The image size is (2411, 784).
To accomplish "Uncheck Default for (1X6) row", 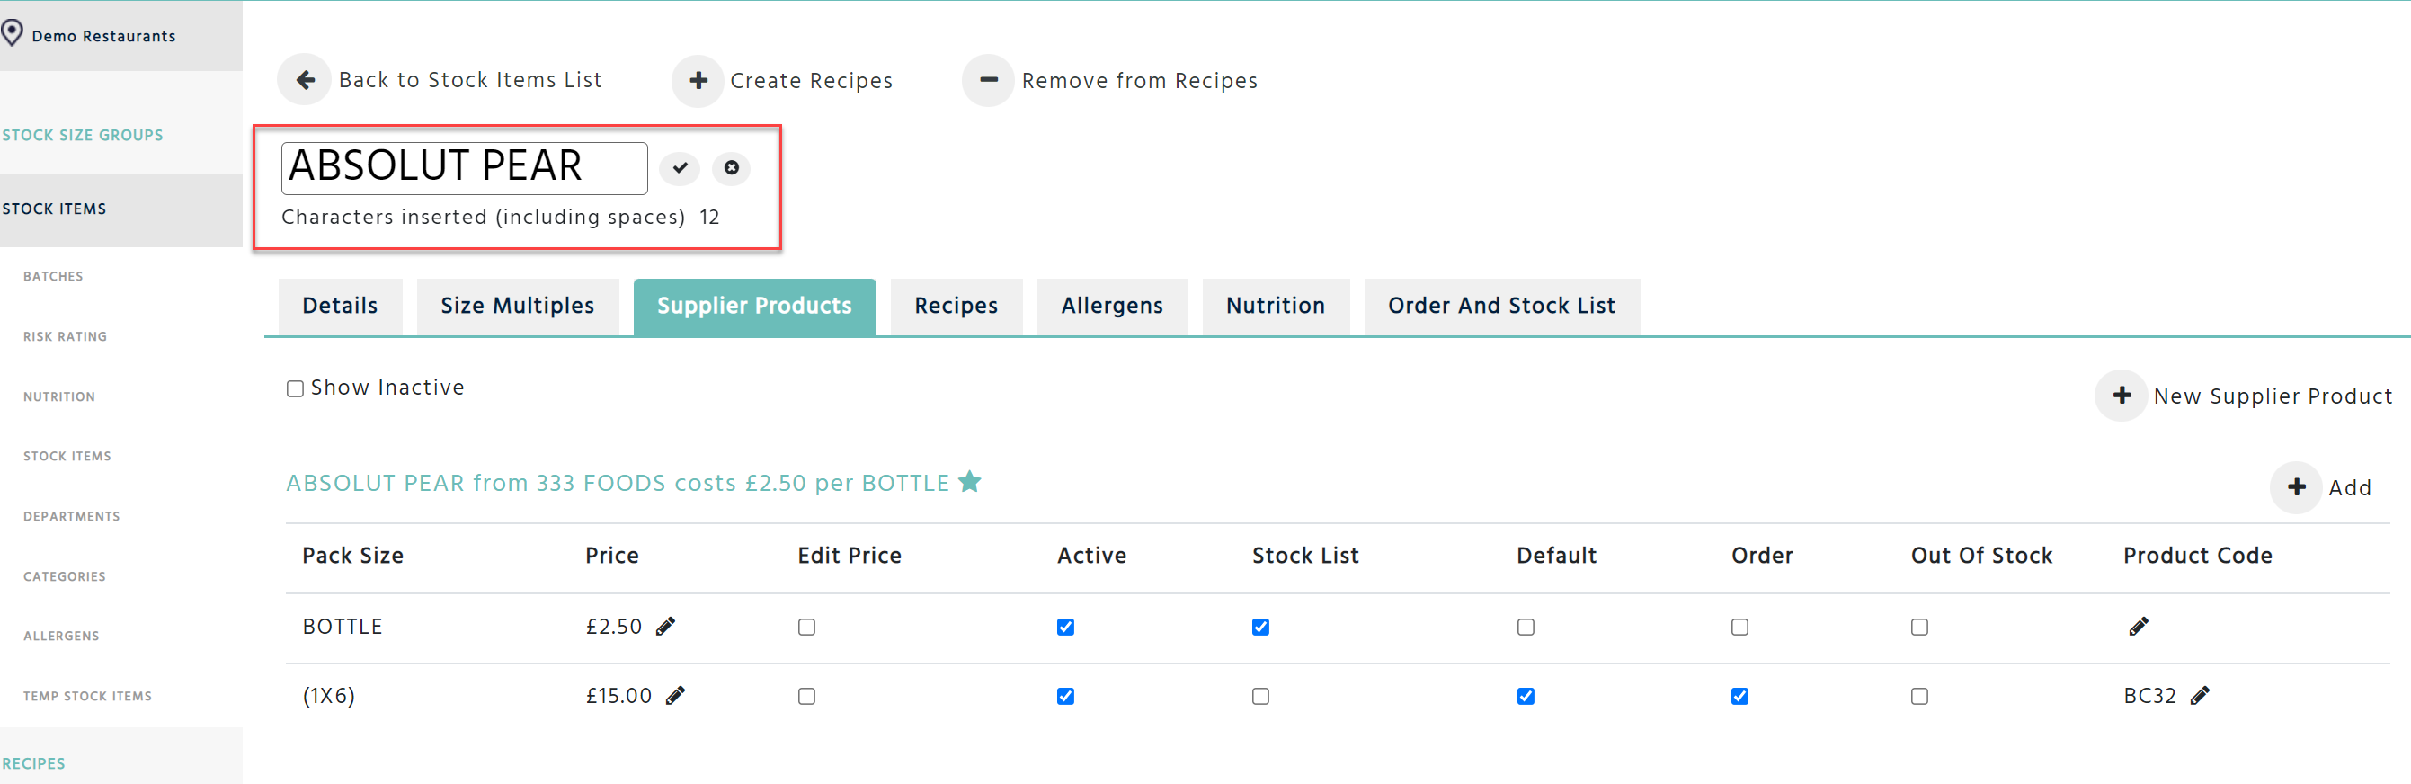I will pos(1526,696).
